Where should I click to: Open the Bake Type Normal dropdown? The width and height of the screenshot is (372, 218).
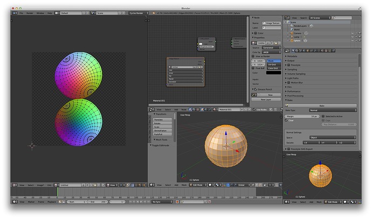pos(333,110)
